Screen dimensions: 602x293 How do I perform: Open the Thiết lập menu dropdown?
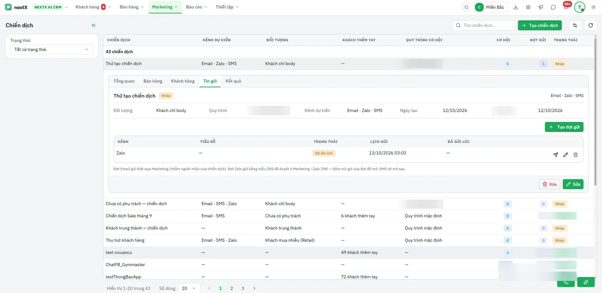[227, 7]
